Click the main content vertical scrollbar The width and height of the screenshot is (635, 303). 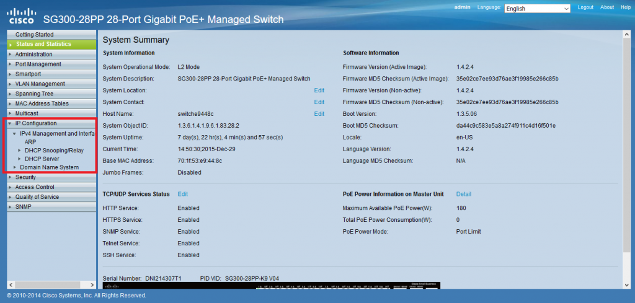click(x=627, y=146)
